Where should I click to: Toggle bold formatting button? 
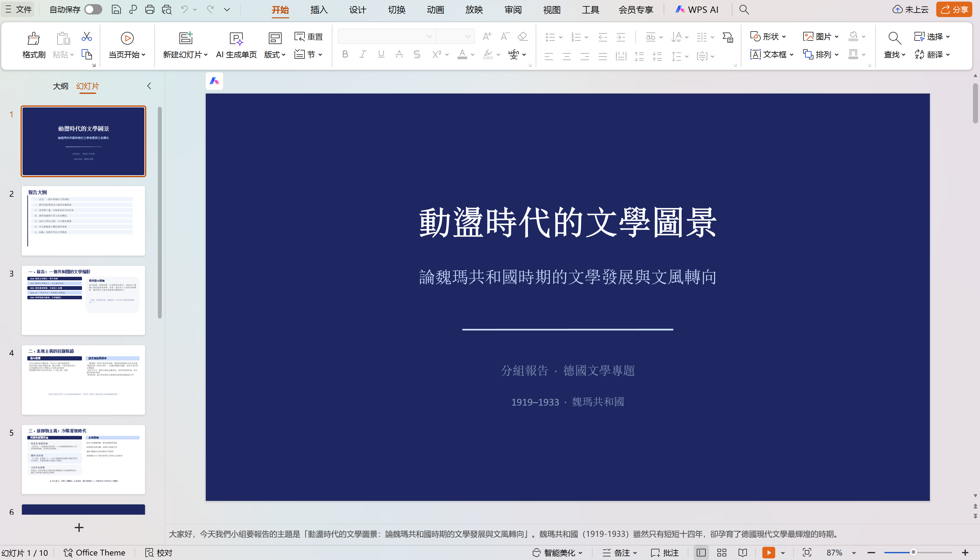pos(345,55)
